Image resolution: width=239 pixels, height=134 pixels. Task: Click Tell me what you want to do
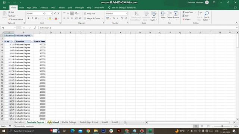[x=124, y=7]
